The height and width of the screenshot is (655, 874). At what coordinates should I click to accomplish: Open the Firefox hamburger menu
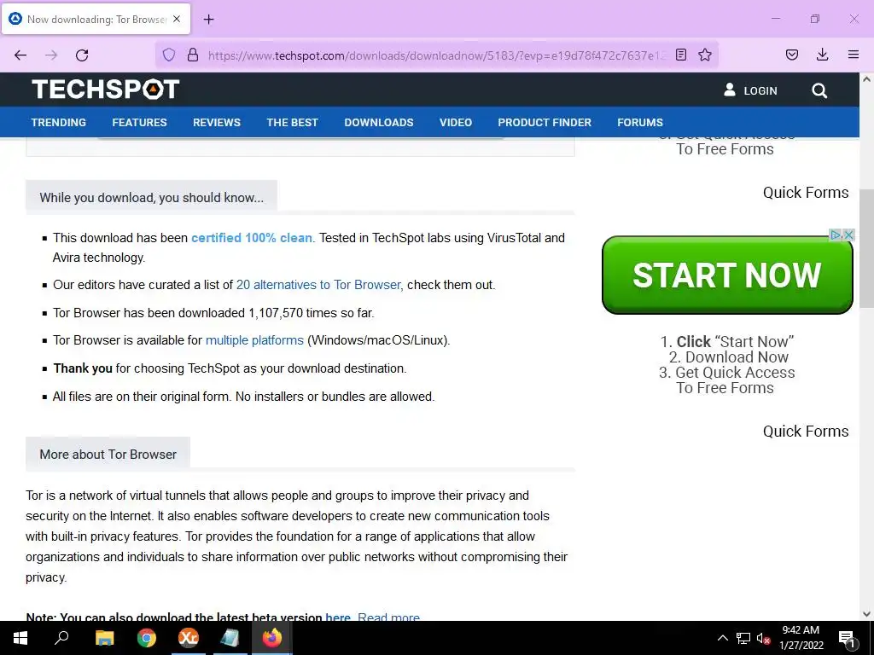[854, 55]
